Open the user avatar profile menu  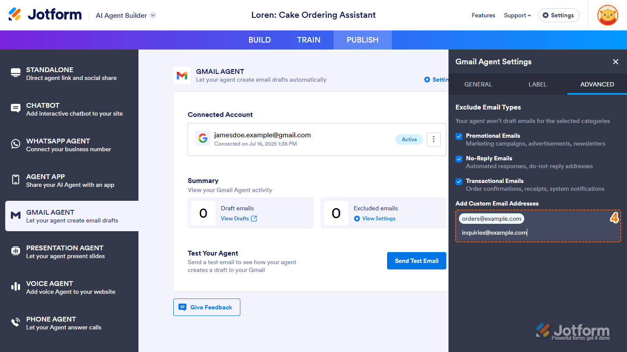pyautogui.click(x=608, y=15)
